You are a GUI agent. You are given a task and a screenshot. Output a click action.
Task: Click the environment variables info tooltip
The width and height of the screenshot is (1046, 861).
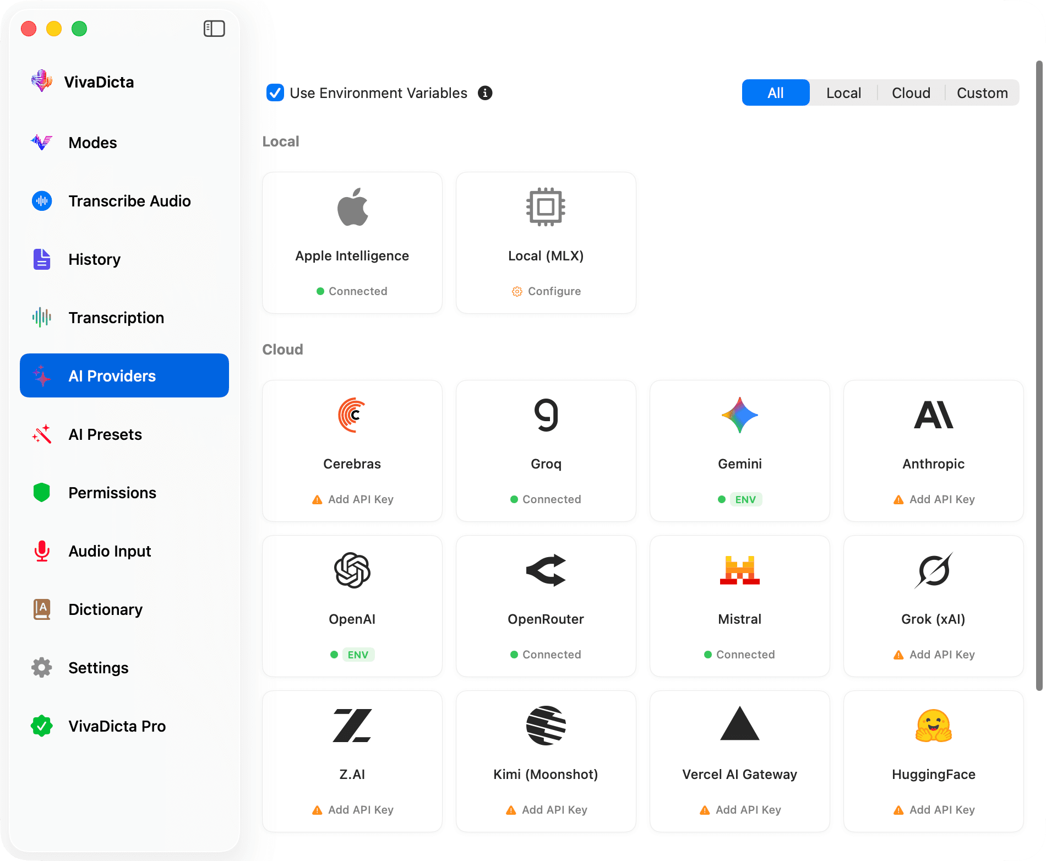tap(484, 93)
